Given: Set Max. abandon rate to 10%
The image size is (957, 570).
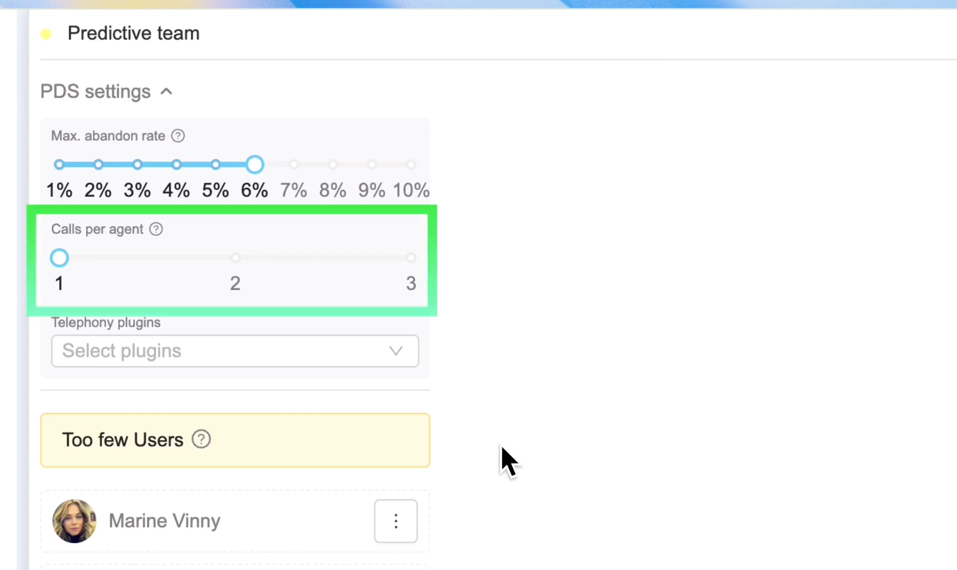Looking at the screenshot, I should click(x=411, y=165).
